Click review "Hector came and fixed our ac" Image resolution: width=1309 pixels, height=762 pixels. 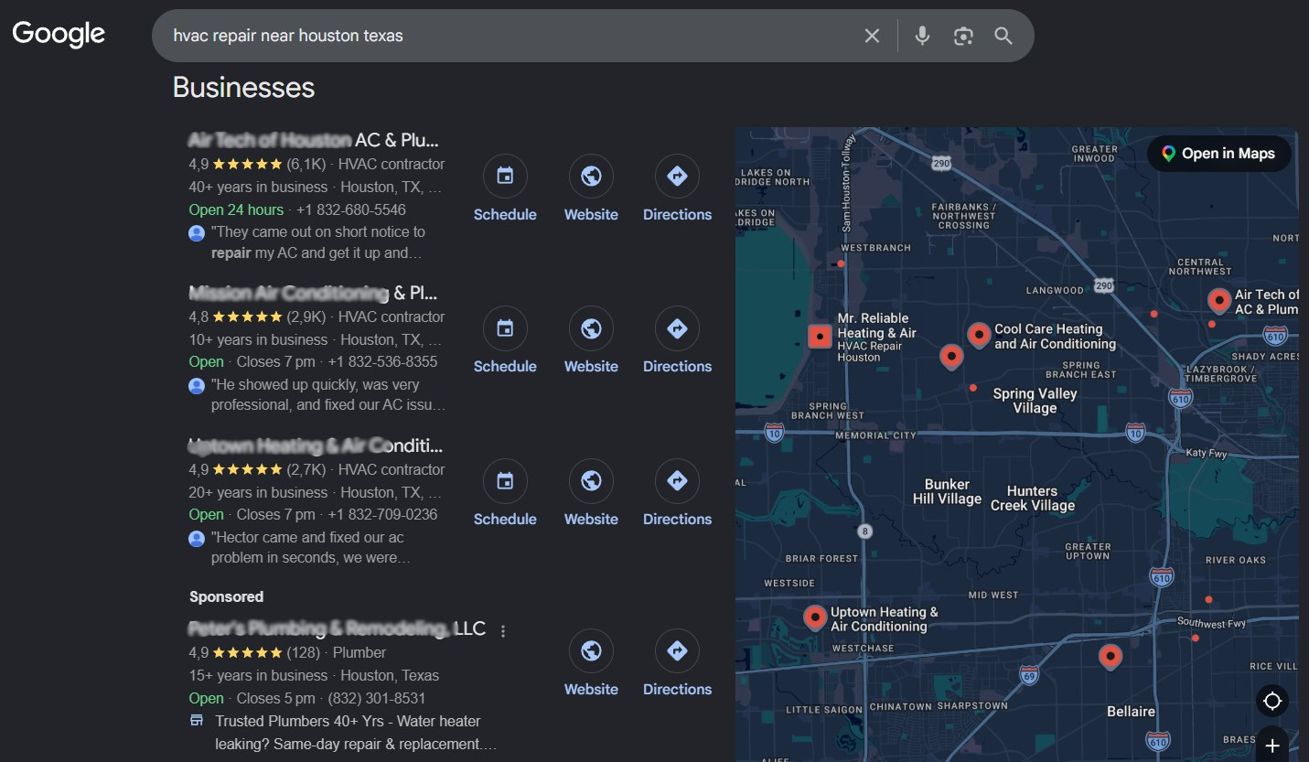(311, 547)
